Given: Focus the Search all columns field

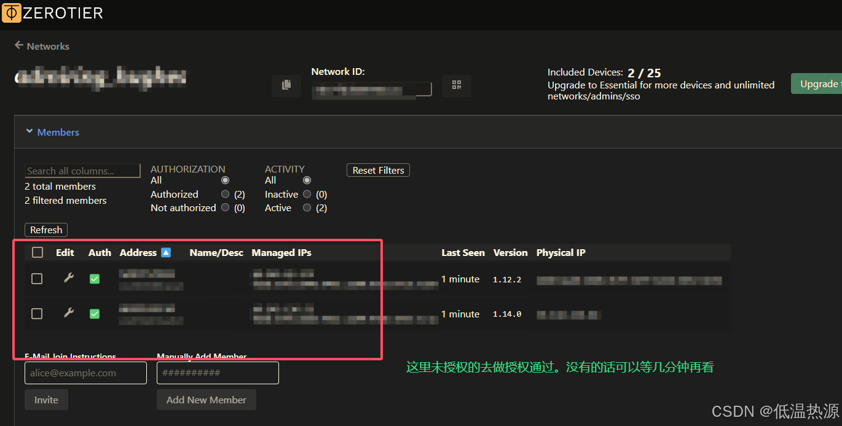Looking at the screenshot, I should 83,171.
